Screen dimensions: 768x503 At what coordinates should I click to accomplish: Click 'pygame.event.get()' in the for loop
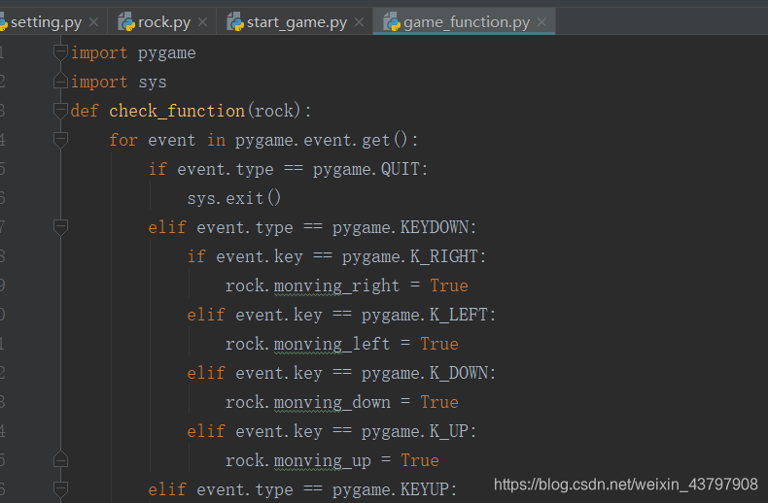[x=322, y=141]
